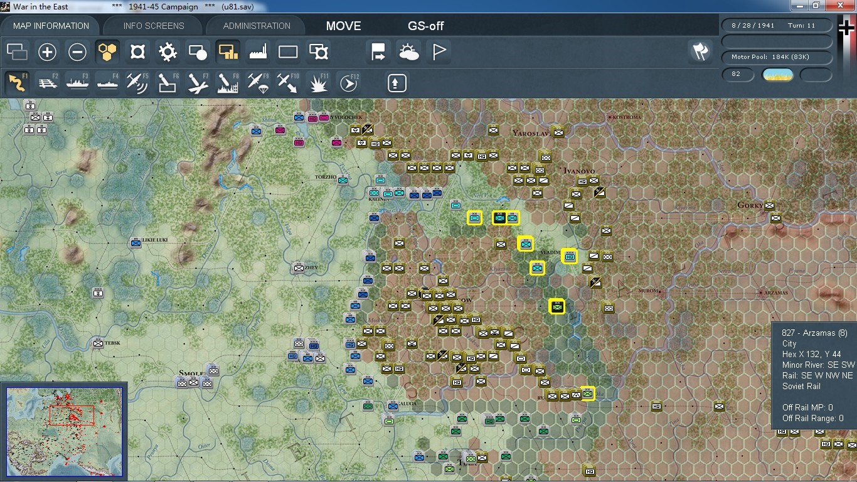Image resolution: width=857 pixels, height=482 pixels.
Task: Click the boxed up-arrow button
Action: click(x=397, y=83)
